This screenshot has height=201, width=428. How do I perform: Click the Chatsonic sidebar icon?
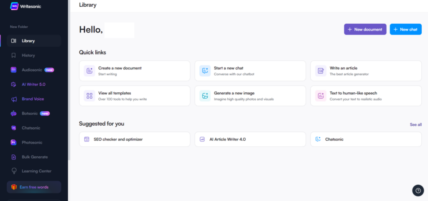pos(14,128)
